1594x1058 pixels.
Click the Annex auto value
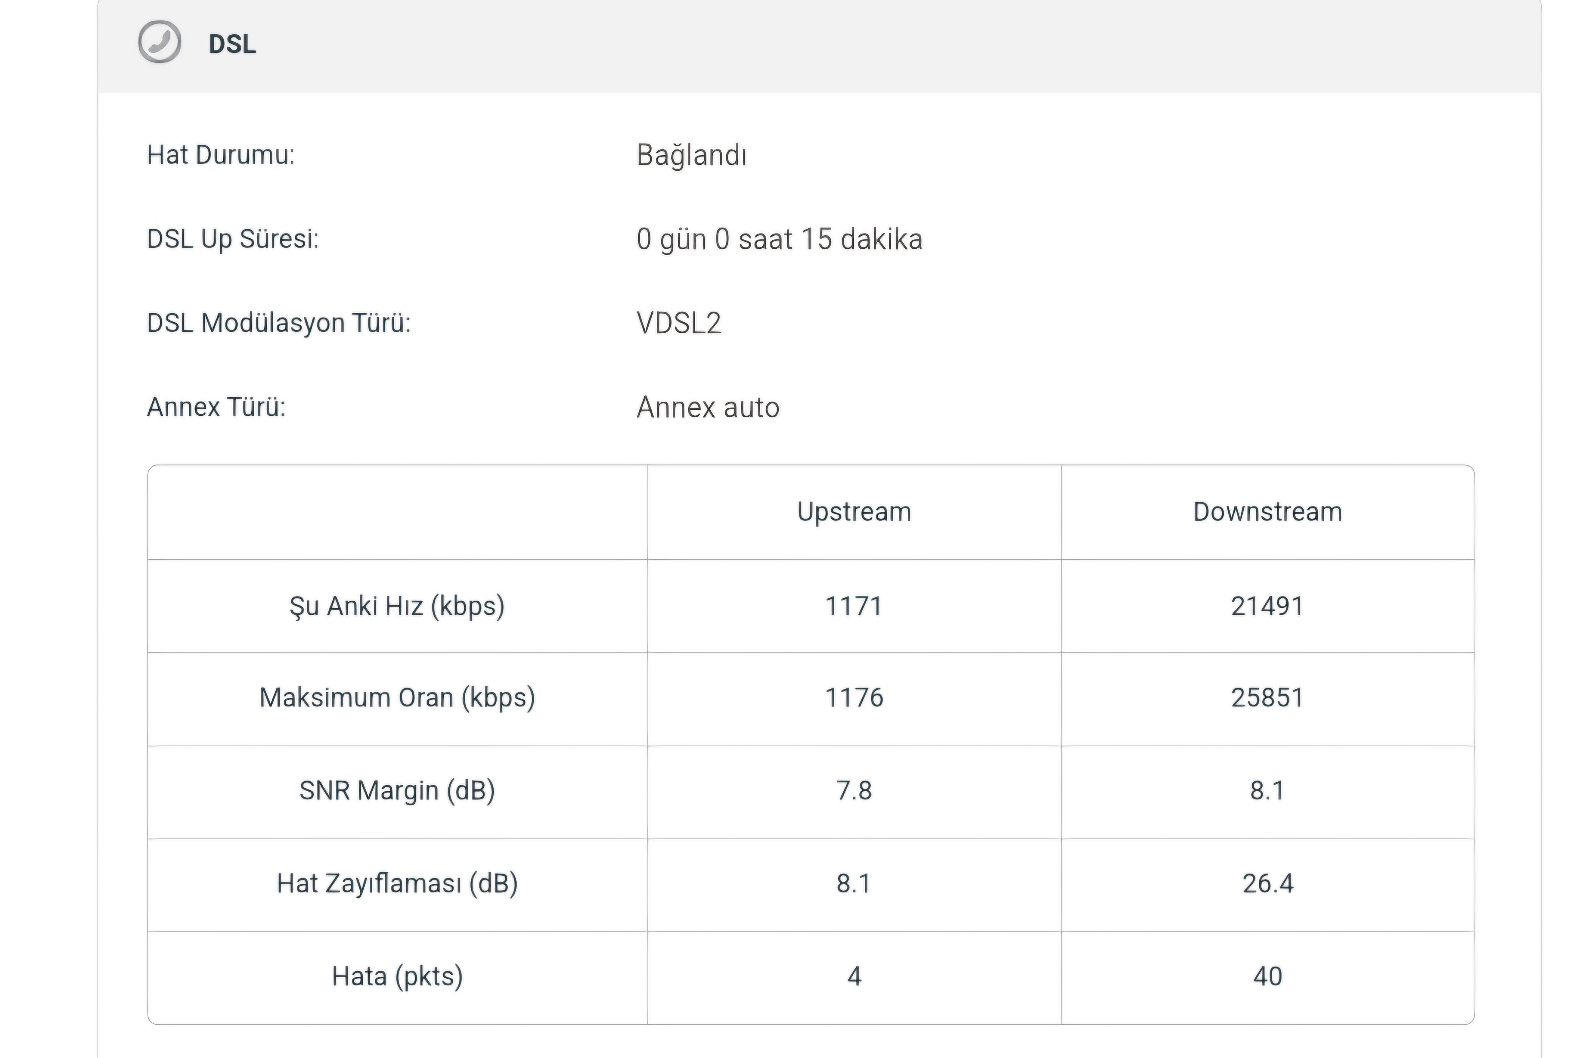point(708,408)
